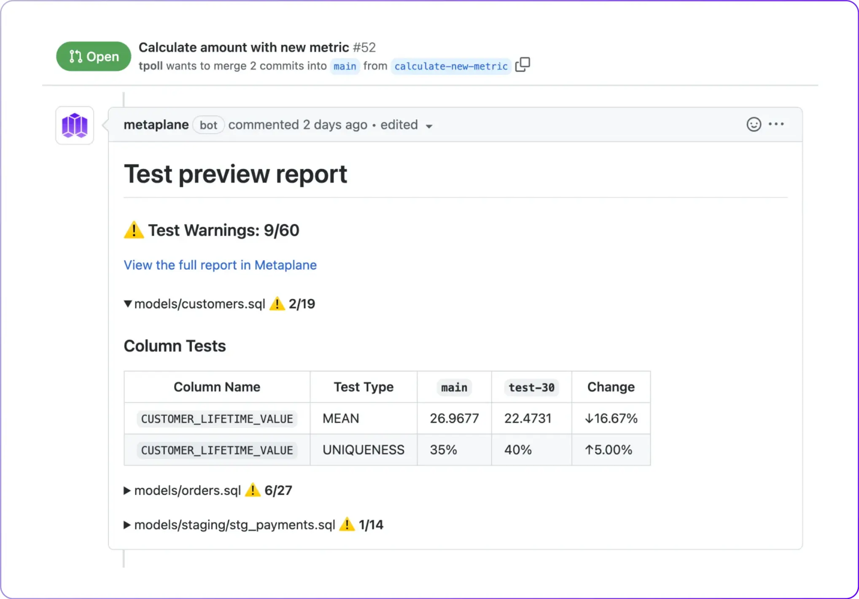This screenshot has width=859, height=599.
Task: Expand the models/staging/stg_payments.sql section
Action: [127, 524]
